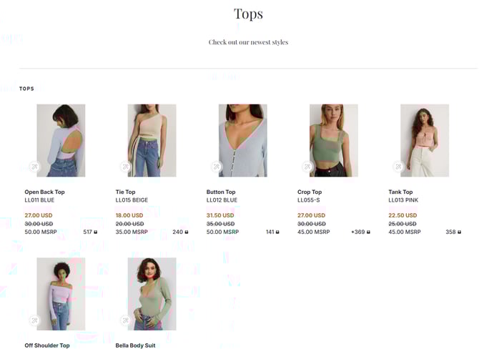
Task: Click the Off Shoulder Top product name
Action: point(47,345)
